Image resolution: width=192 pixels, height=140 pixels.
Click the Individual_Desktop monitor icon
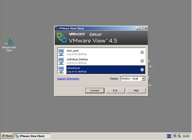61,61
